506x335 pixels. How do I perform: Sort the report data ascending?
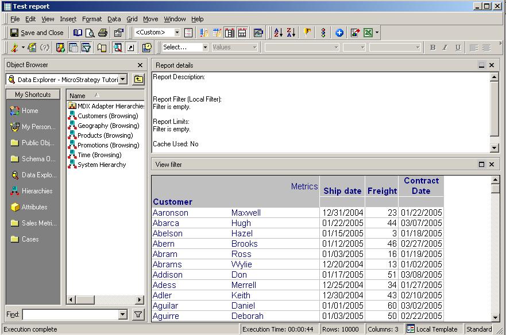point(279,33)
